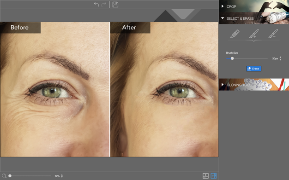The image size is (289, 180).
Task: Select the subtract-from-selection brush tool
Action: click(x=273, y=34)
